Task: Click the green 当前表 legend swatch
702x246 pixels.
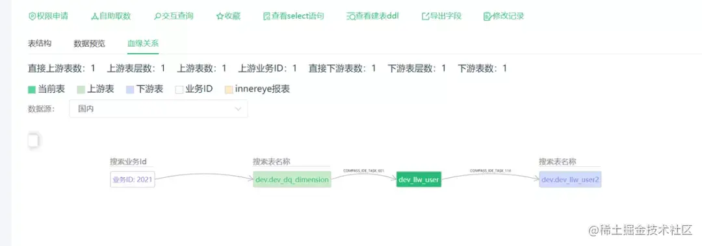Action: [32, 90]
